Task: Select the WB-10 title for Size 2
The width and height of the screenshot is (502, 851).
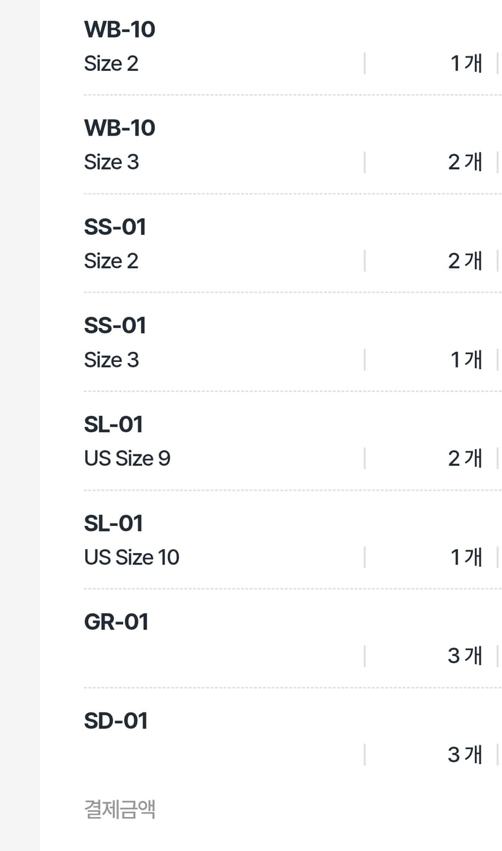Action: click(x=120, y=30)
